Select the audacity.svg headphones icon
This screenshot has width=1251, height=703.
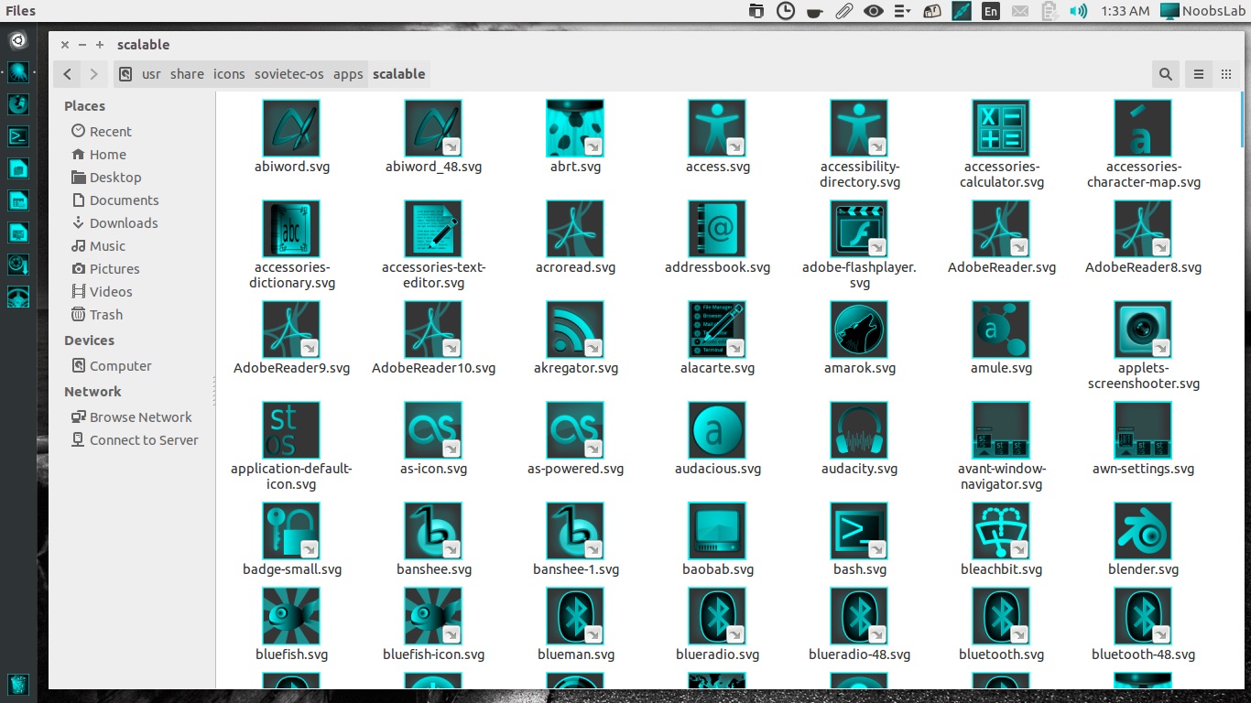(859, 430)
